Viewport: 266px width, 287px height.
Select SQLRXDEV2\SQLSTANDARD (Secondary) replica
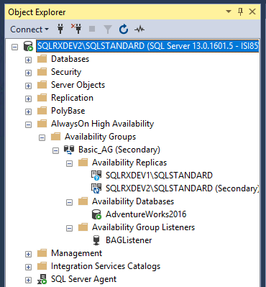tap(183, 188)
